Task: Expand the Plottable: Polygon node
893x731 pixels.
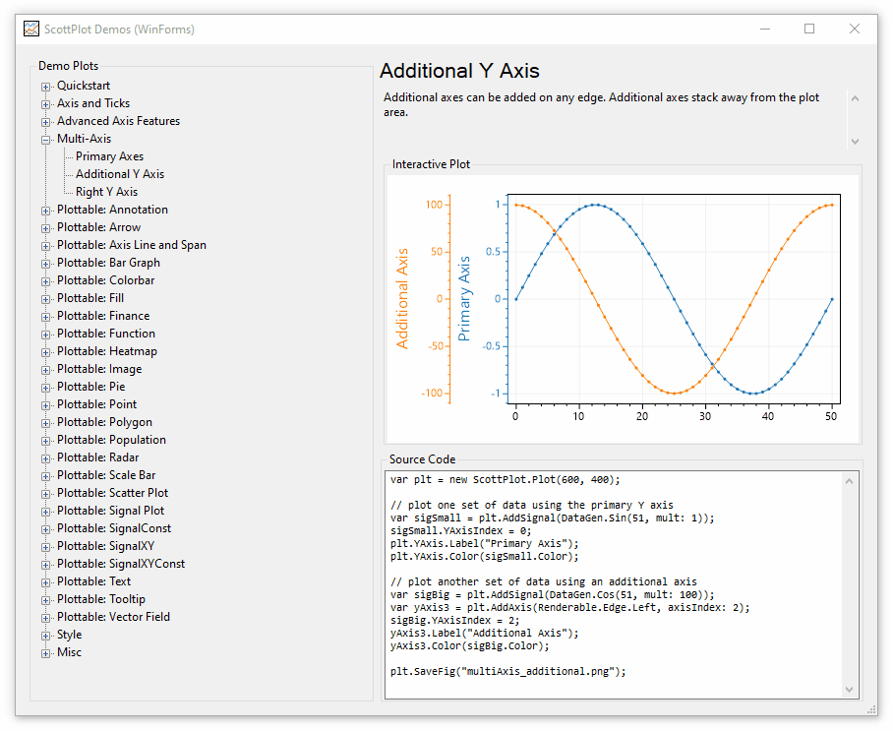Action: click(x=45, y=423)
